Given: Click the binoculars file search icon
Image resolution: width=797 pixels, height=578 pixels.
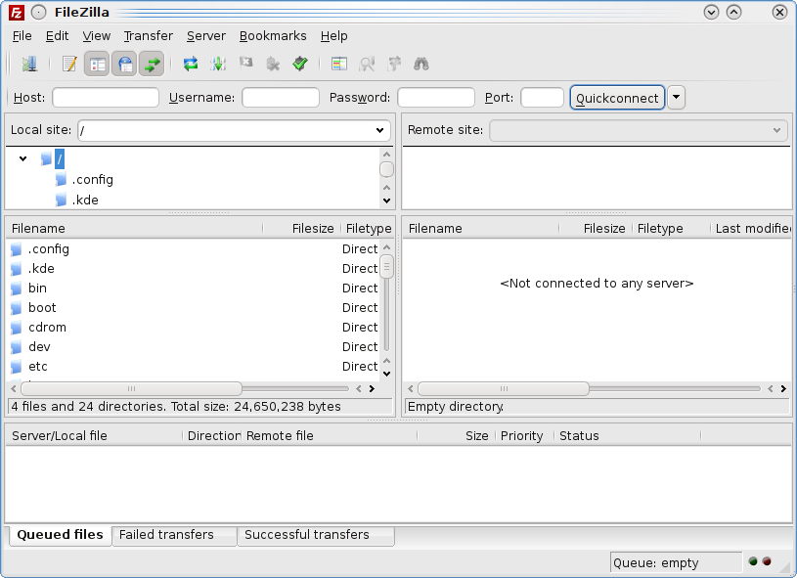Looking at the screenshot, I should pos(421,65).
